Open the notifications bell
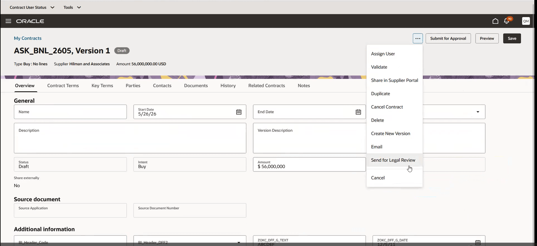 [x=507, y=21]
